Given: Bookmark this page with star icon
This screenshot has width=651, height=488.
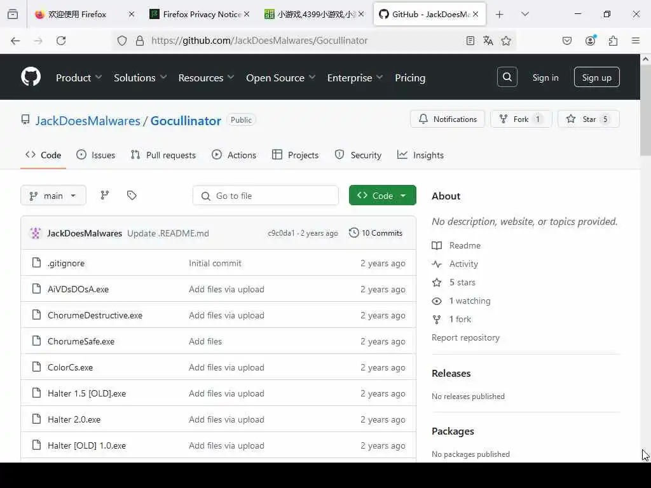Looking at the screenshot, I should tap(505, 41).
